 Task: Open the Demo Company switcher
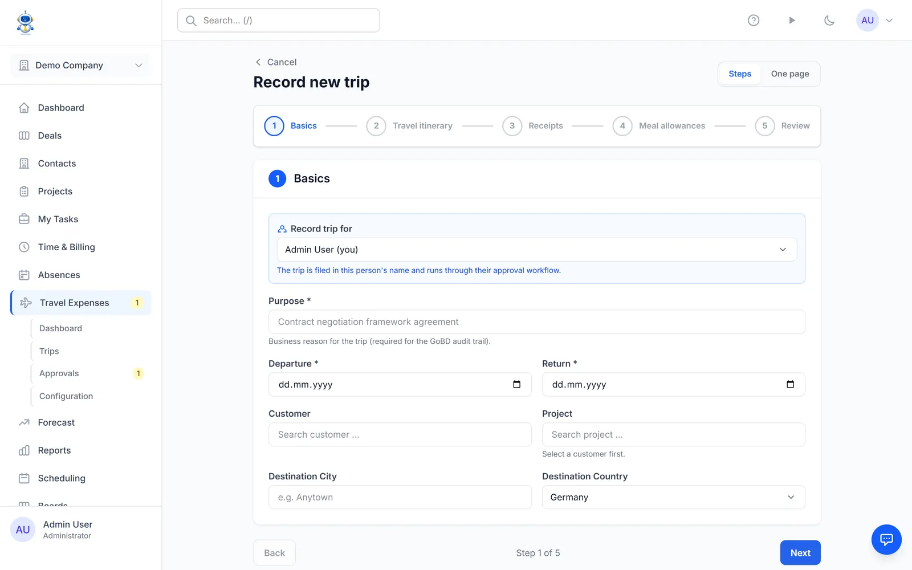[80, 66]
